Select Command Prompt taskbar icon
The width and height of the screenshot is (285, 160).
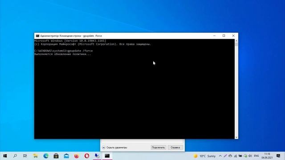[107, 156]
